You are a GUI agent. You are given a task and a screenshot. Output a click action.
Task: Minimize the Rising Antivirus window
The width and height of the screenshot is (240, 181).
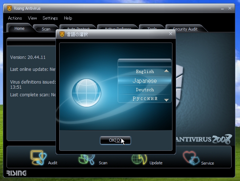223,8
